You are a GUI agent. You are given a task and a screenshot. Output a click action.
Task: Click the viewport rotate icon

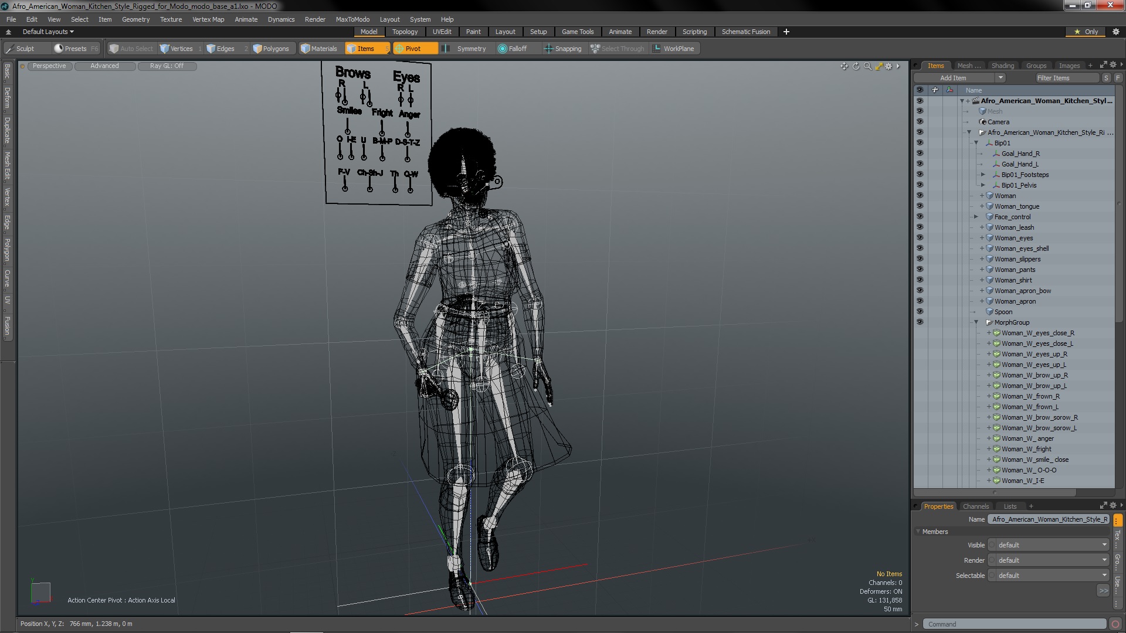[856, 66]
